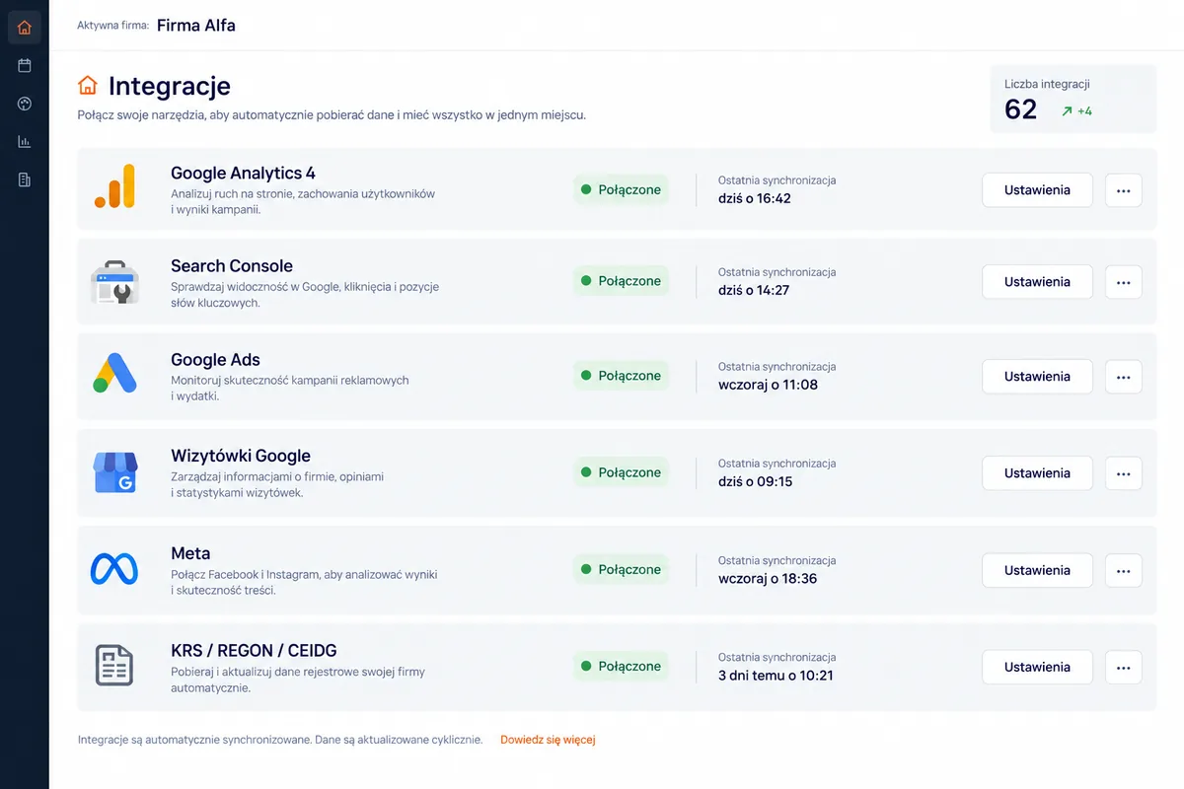Open the bar chart icon in sidebar
1184x789 pixels.
[x=25, y=142]
